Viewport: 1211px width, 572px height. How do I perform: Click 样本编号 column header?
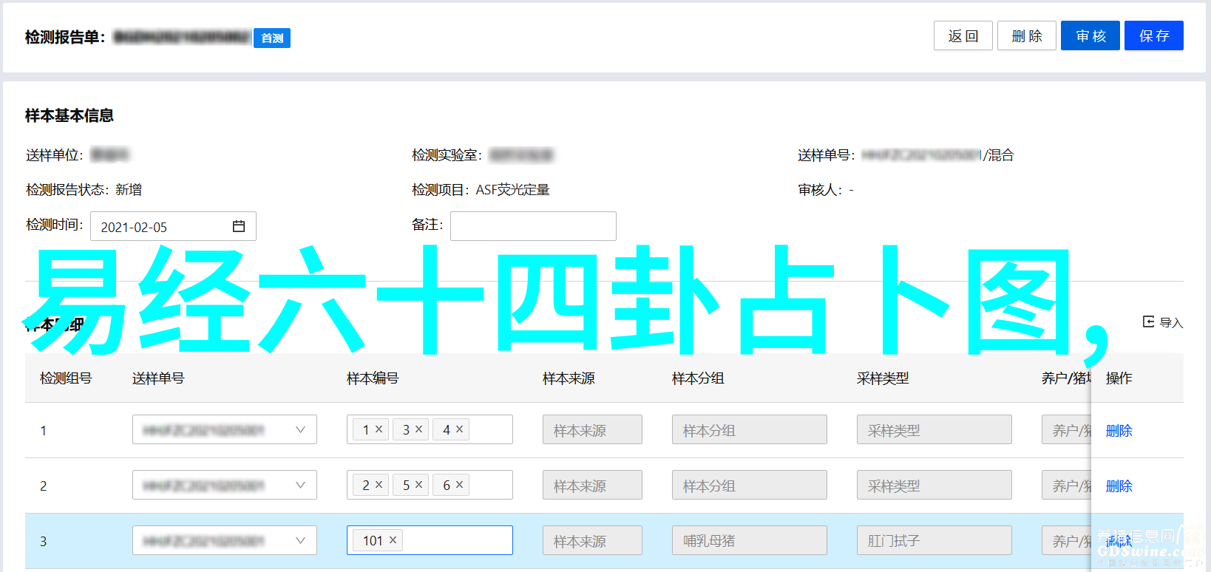373,378
